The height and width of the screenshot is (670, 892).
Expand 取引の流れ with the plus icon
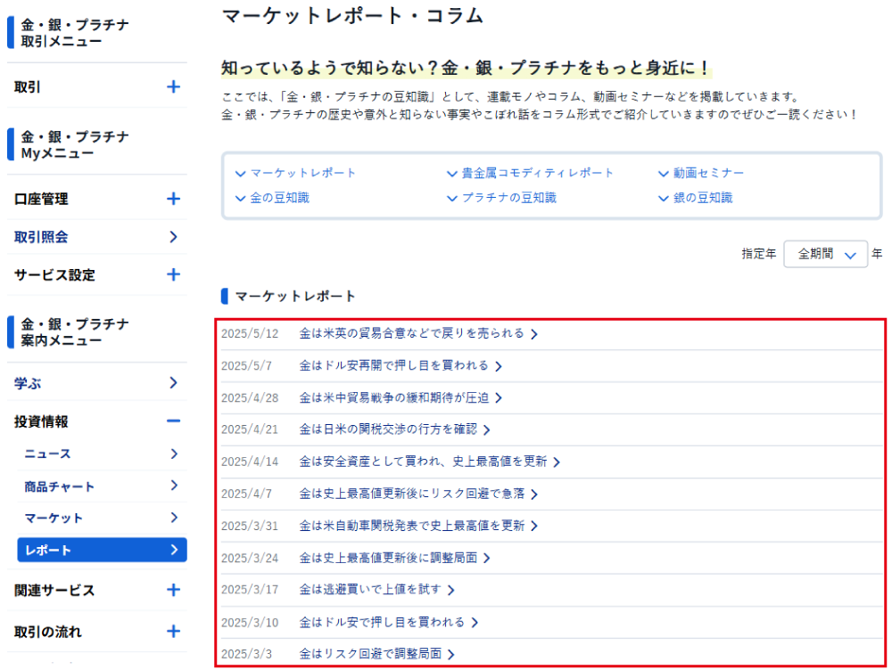(x=173, y=632)
